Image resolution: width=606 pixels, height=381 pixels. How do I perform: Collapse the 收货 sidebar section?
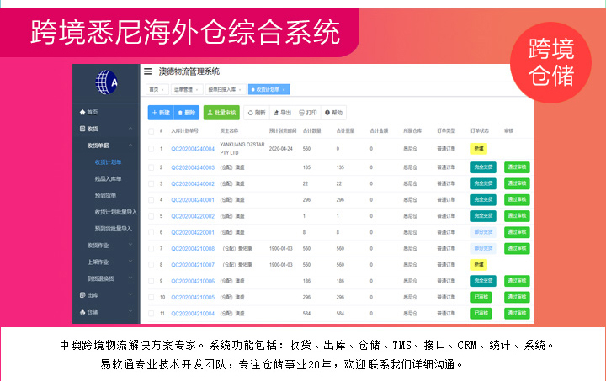tap(105, 129)
